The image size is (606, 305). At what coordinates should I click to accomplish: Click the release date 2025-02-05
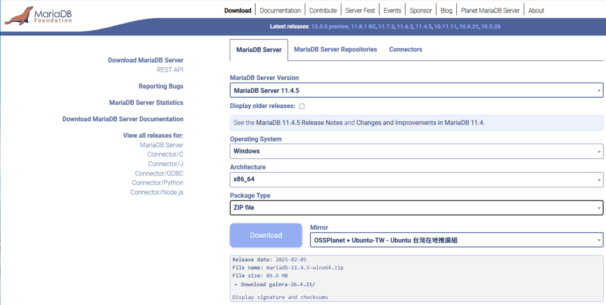[x=291, y=259]
